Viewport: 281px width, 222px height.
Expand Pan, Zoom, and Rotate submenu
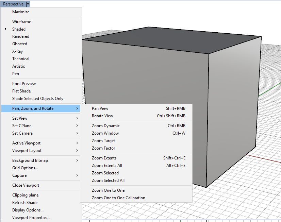click(x=41, y=108)
